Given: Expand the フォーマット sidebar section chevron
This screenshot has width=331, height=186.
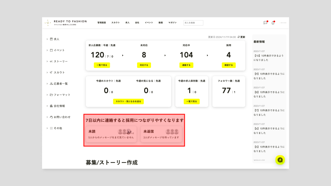Looking at the screenshot, I should tap(47, 95).
